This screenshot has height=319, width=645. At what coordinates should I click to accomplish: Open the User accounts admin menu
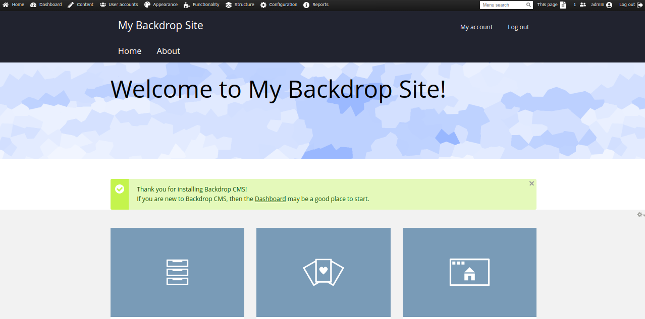119,5
